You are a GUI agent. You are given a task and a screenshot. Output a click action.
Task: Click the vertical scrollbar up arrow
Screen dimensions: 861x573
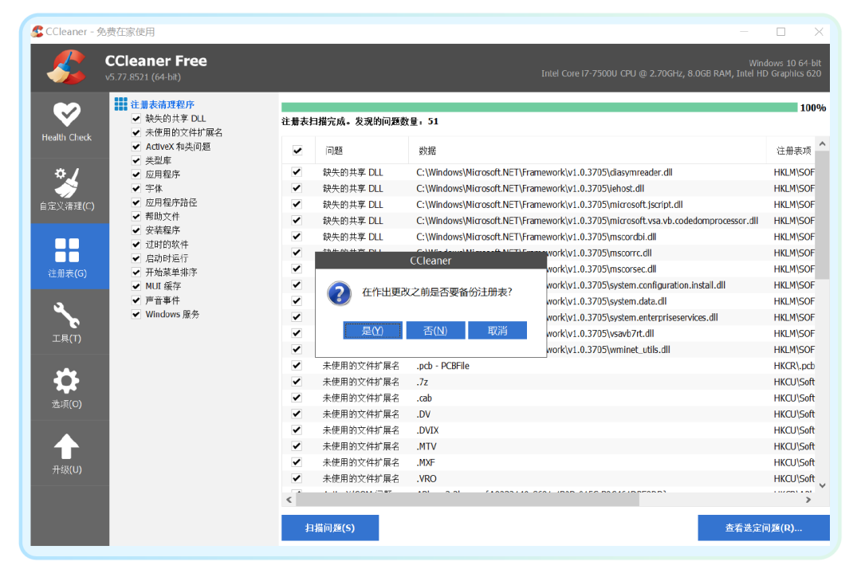[x=822, y=143]
